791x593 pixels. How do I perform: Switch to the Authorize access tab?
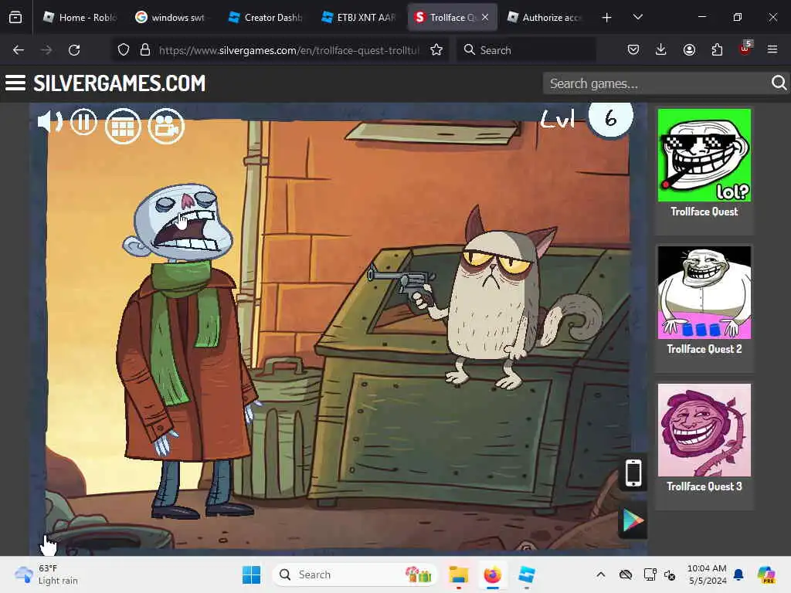(545, 17)
